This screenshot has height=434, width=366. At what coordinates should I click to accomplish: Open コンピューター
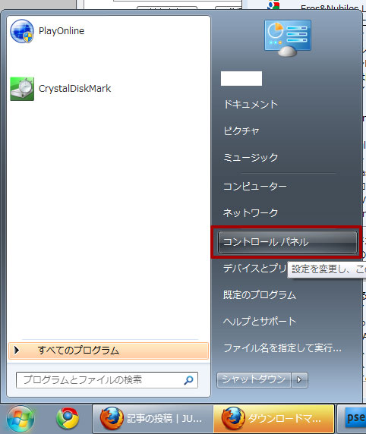coord(255,187)
